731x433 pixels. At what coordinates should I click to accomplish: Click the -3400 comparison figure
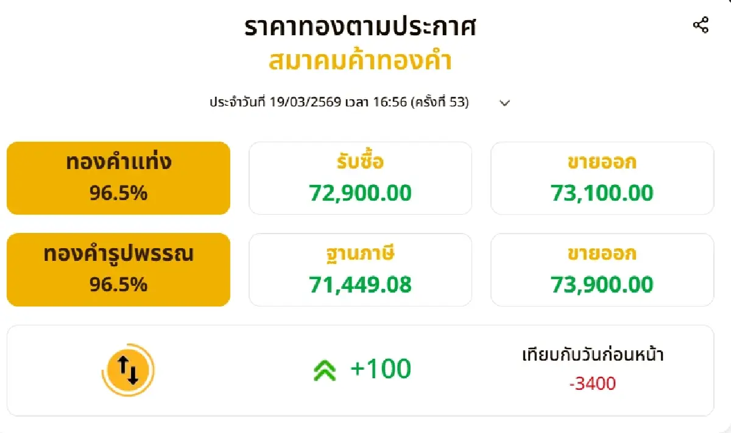pyautogui.click(x=593, y=384)
